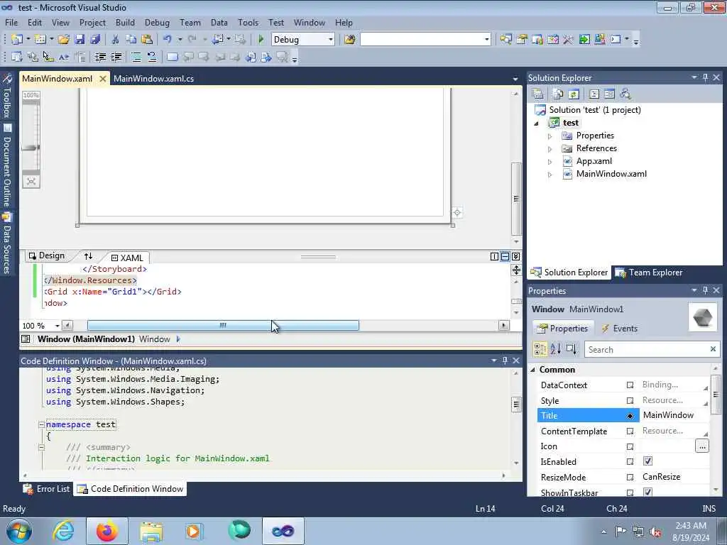Image resolution: width=727 pixels, height=545 pixels.
Task: Expand the MainWindow.xaml tree node
Action: point(550,175)
